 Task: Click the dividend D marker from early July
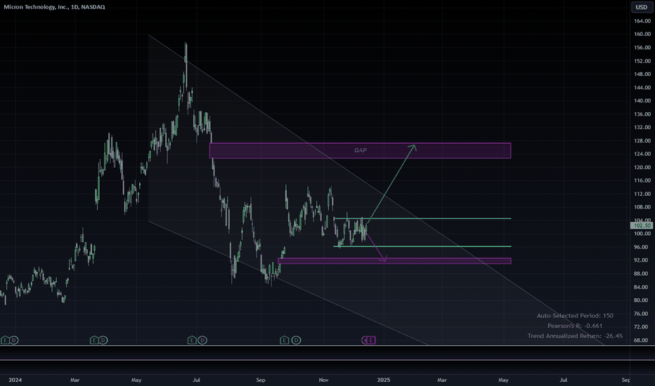click(x=202, y=340)
